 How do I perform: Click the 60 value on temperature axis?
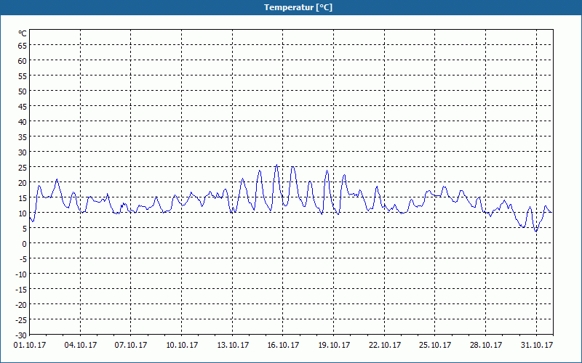point(23,61)
